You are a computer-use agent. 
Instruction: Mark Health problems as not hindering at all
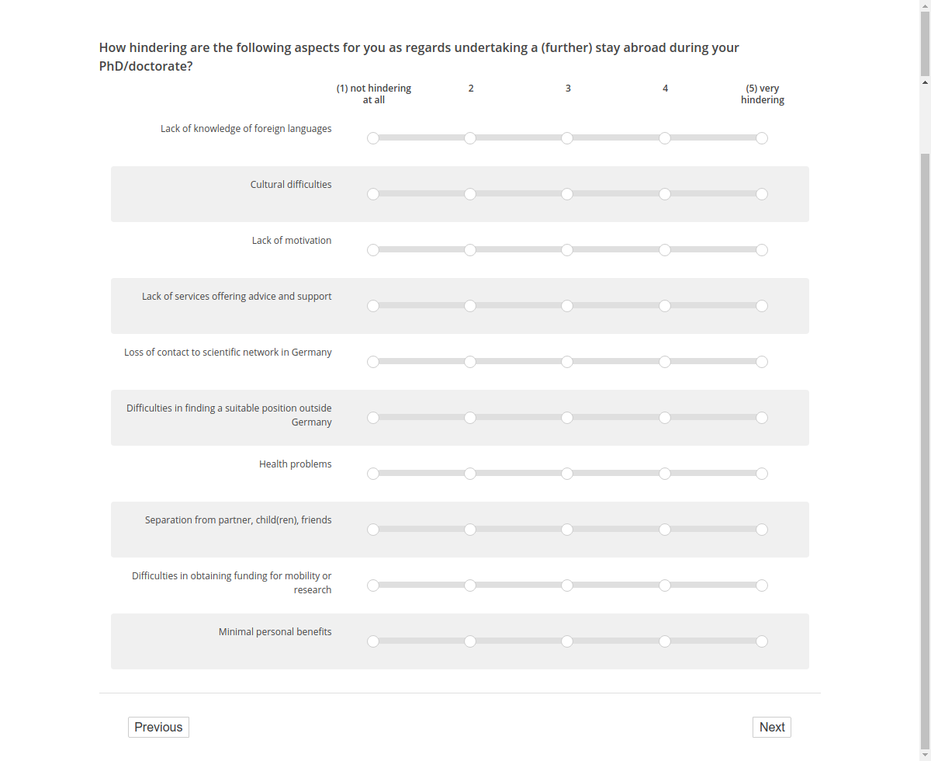(x=373, y=473)
